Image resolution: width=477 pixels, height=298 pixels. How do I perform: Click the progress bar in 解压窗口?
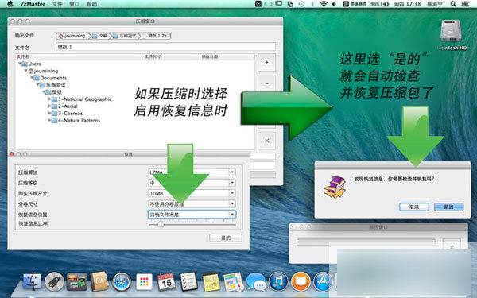point(366,242)
